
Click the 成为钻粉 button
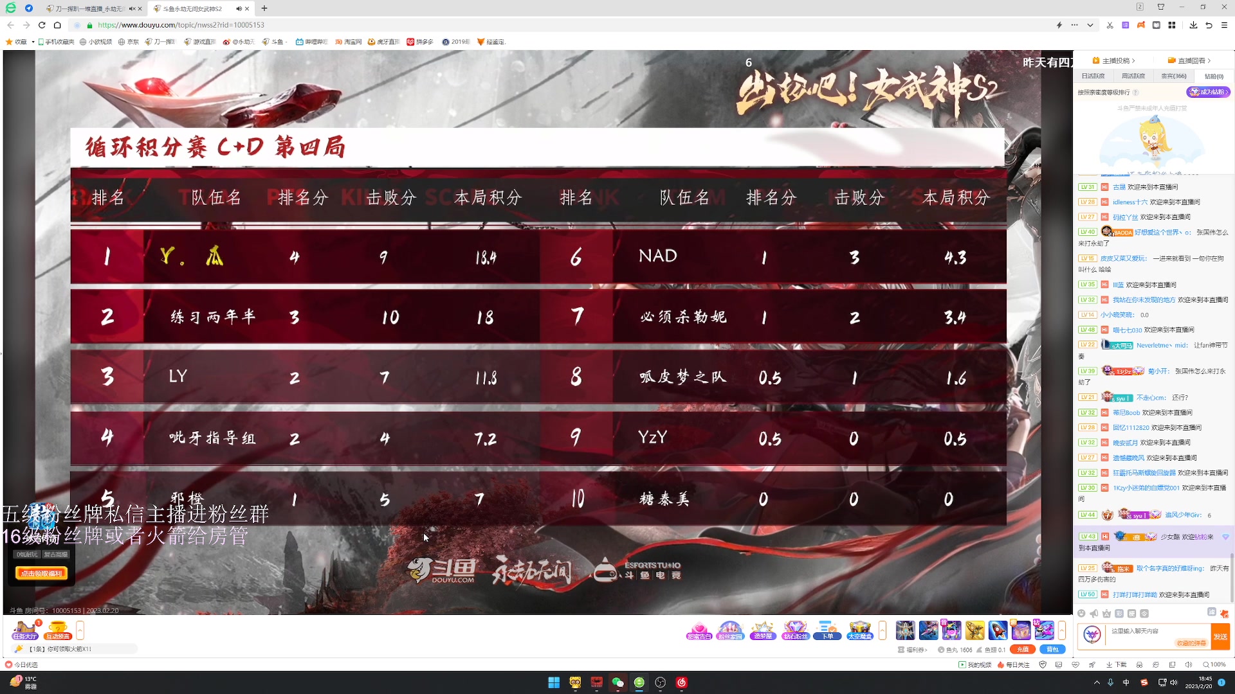(x=1209, y=92)
